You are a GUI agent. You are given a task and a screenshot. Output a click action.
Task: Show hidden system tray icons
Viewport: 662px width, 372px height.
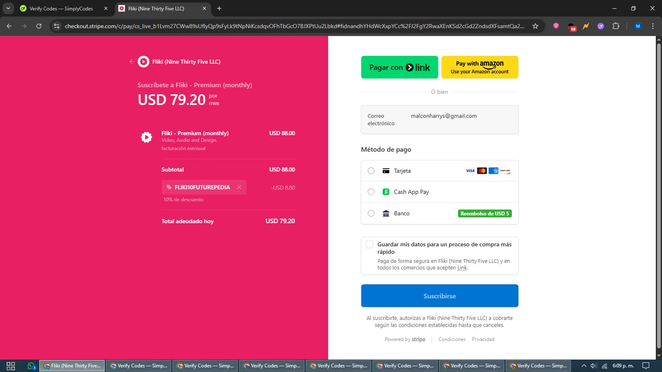(584, 366)
